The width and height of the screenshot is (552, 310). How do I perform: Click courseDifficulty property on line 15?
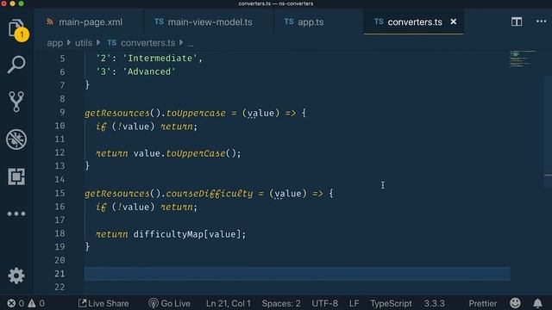pos(210,194)
